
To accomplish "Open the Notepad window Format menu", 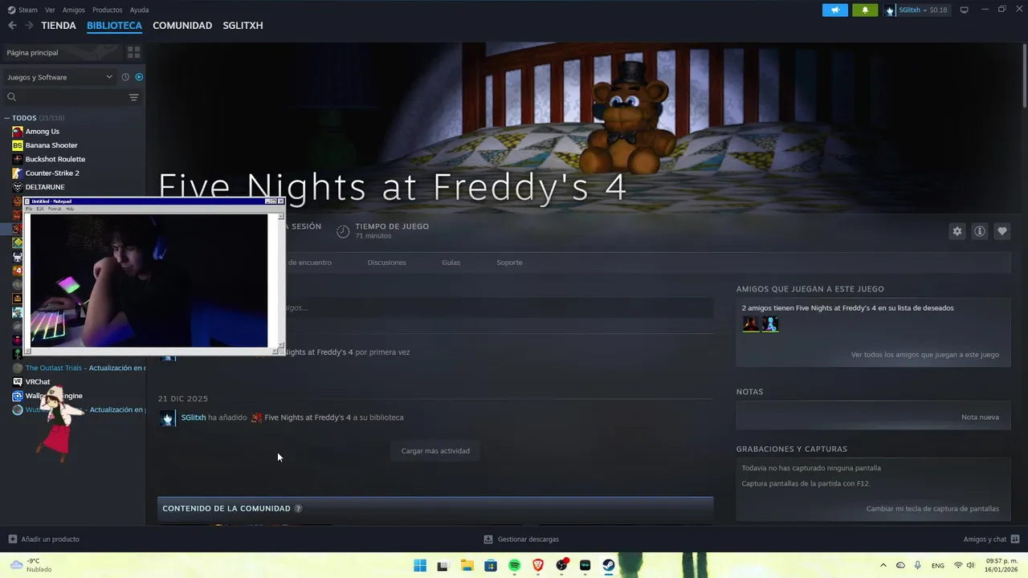I will tap(55, 209).
